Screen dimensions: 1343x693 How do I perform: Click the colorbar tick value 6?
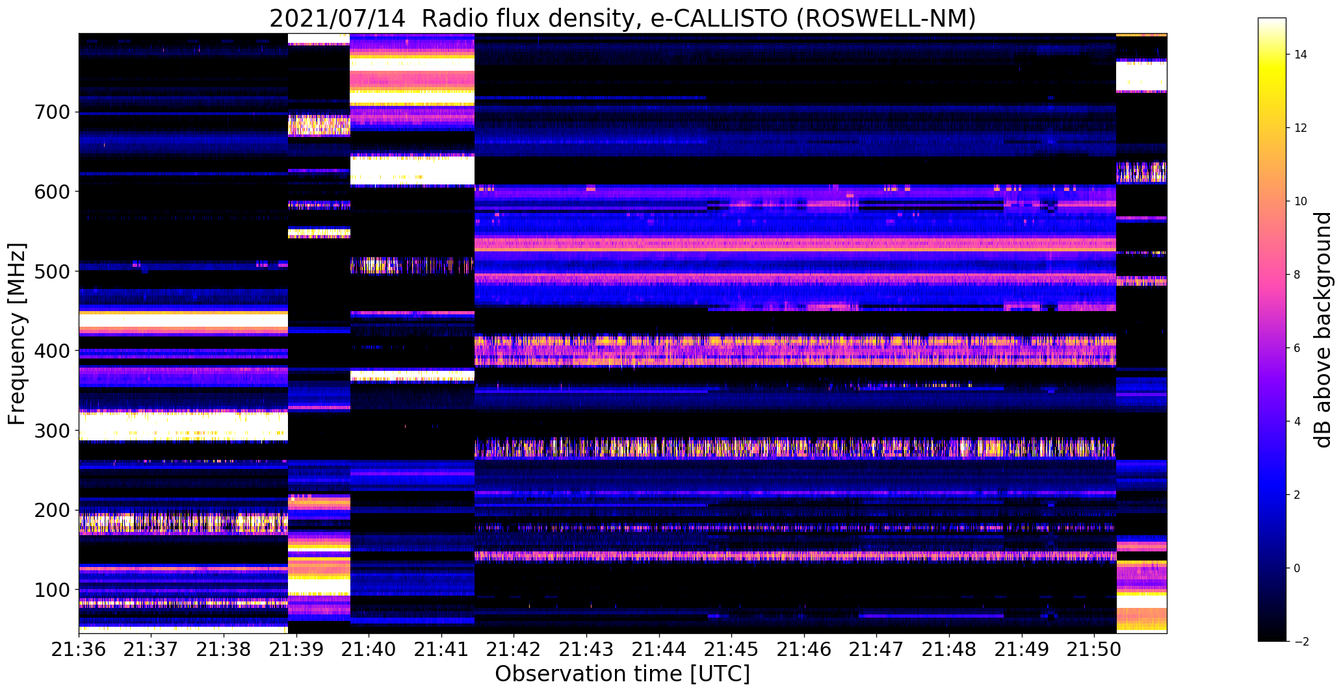pos(1297,348)
